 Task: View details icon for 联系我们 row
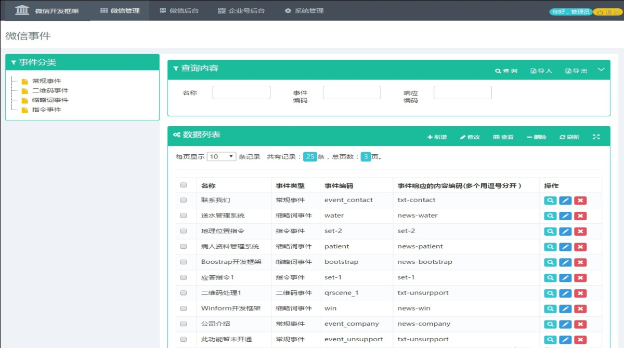click(x=550, y=200)
